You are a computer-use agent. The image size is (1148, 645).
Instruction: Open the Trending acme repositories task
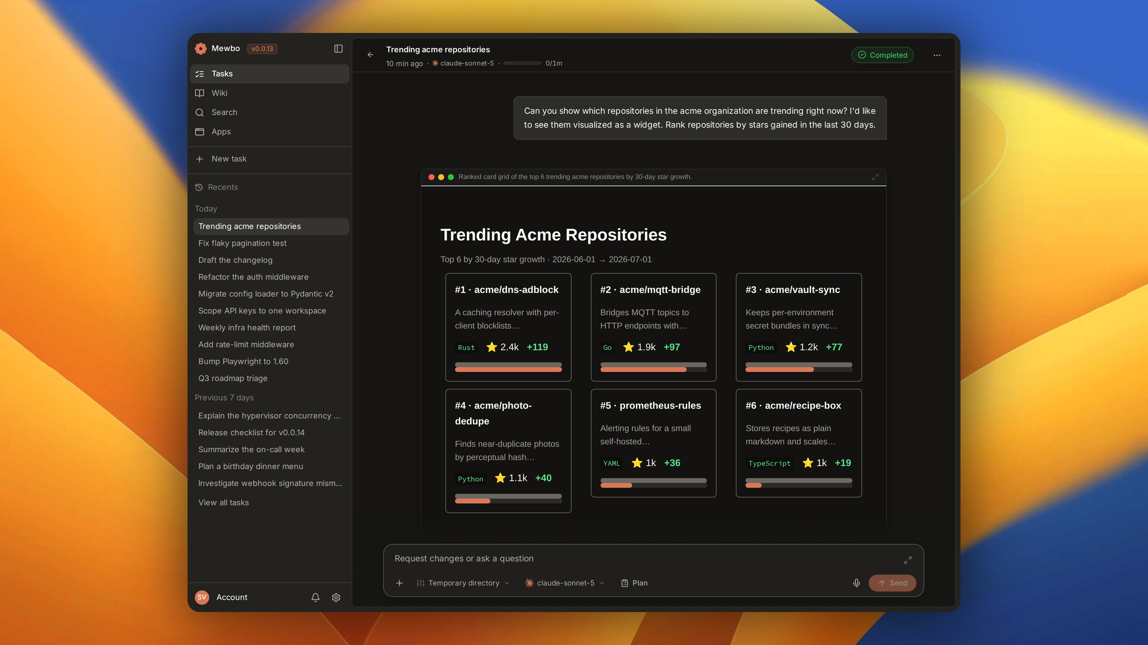(271, 226)
